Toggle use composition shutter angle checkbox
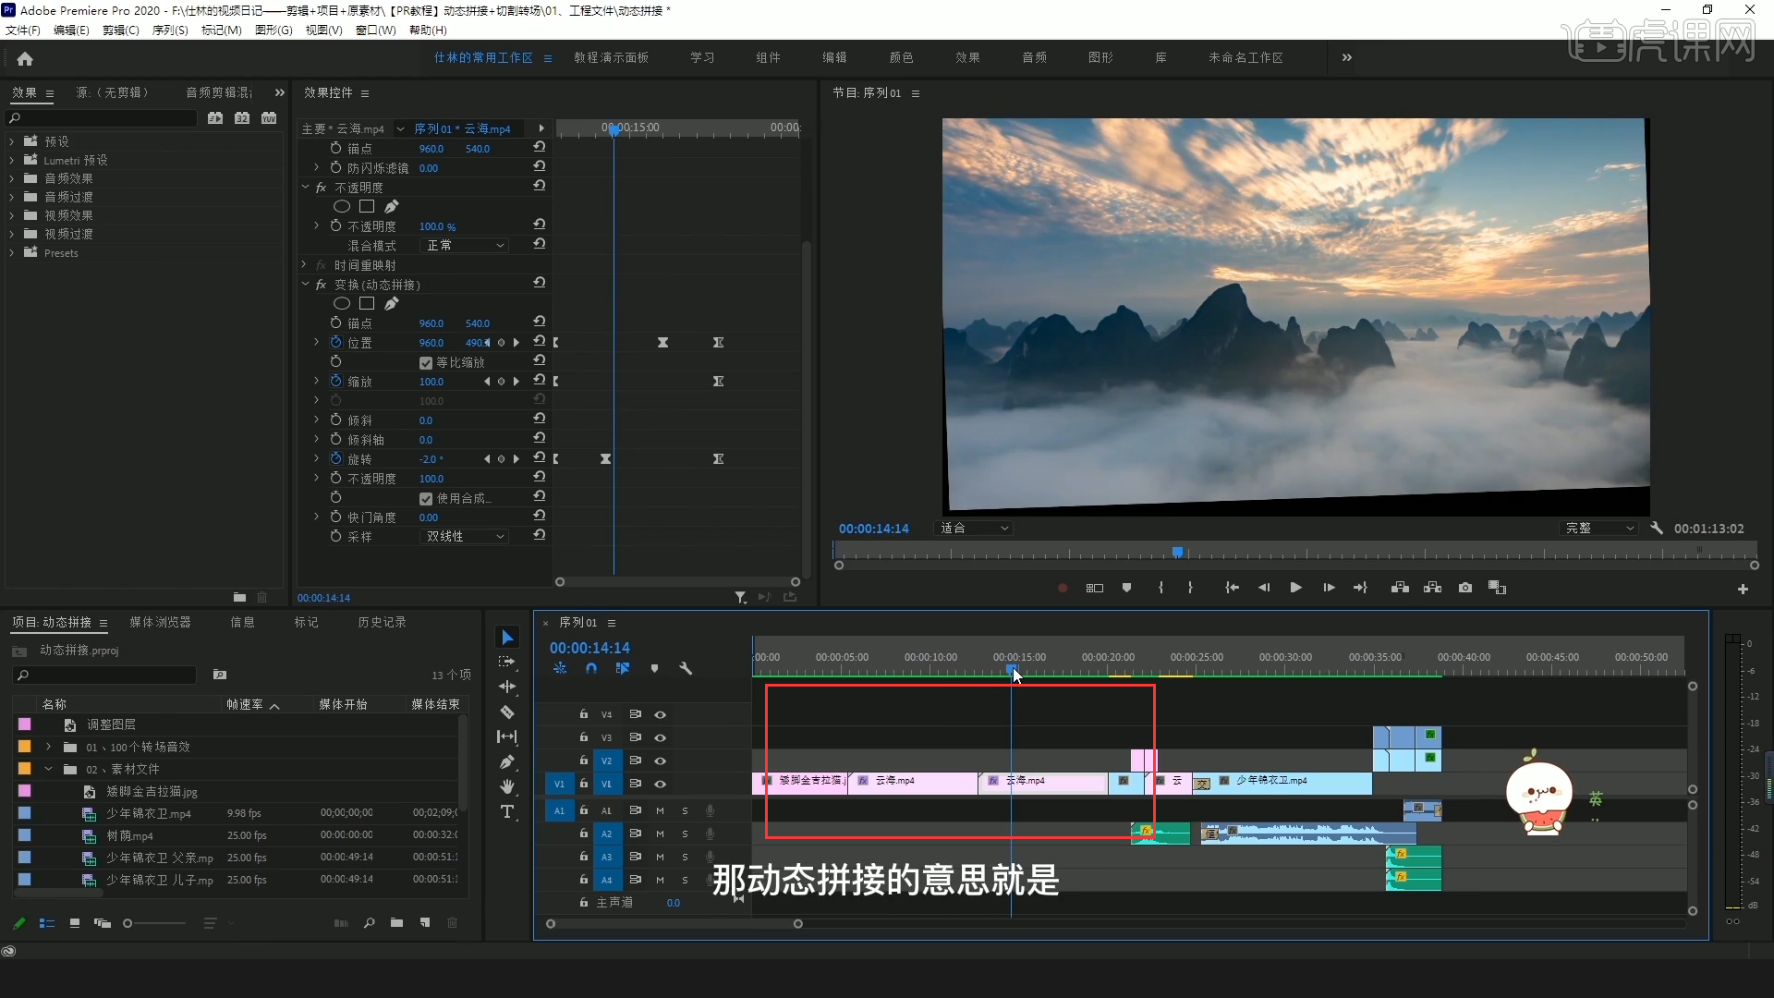Viewport: 1774px width, 998px height. coord(425,499)
